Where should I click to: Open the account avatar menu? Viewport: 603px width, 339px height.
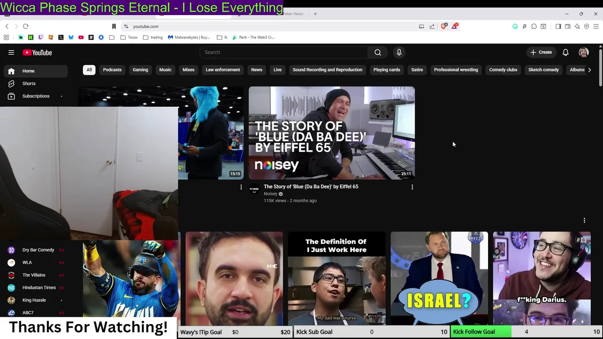pos(584,52)
